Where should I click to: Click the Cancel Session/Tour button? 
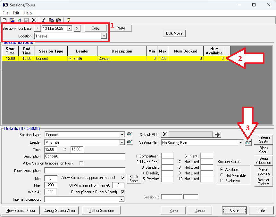click(x=60, y=211)
